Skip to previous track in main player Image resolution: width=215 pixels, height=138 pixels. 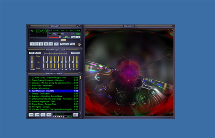[x=32, y=44]
